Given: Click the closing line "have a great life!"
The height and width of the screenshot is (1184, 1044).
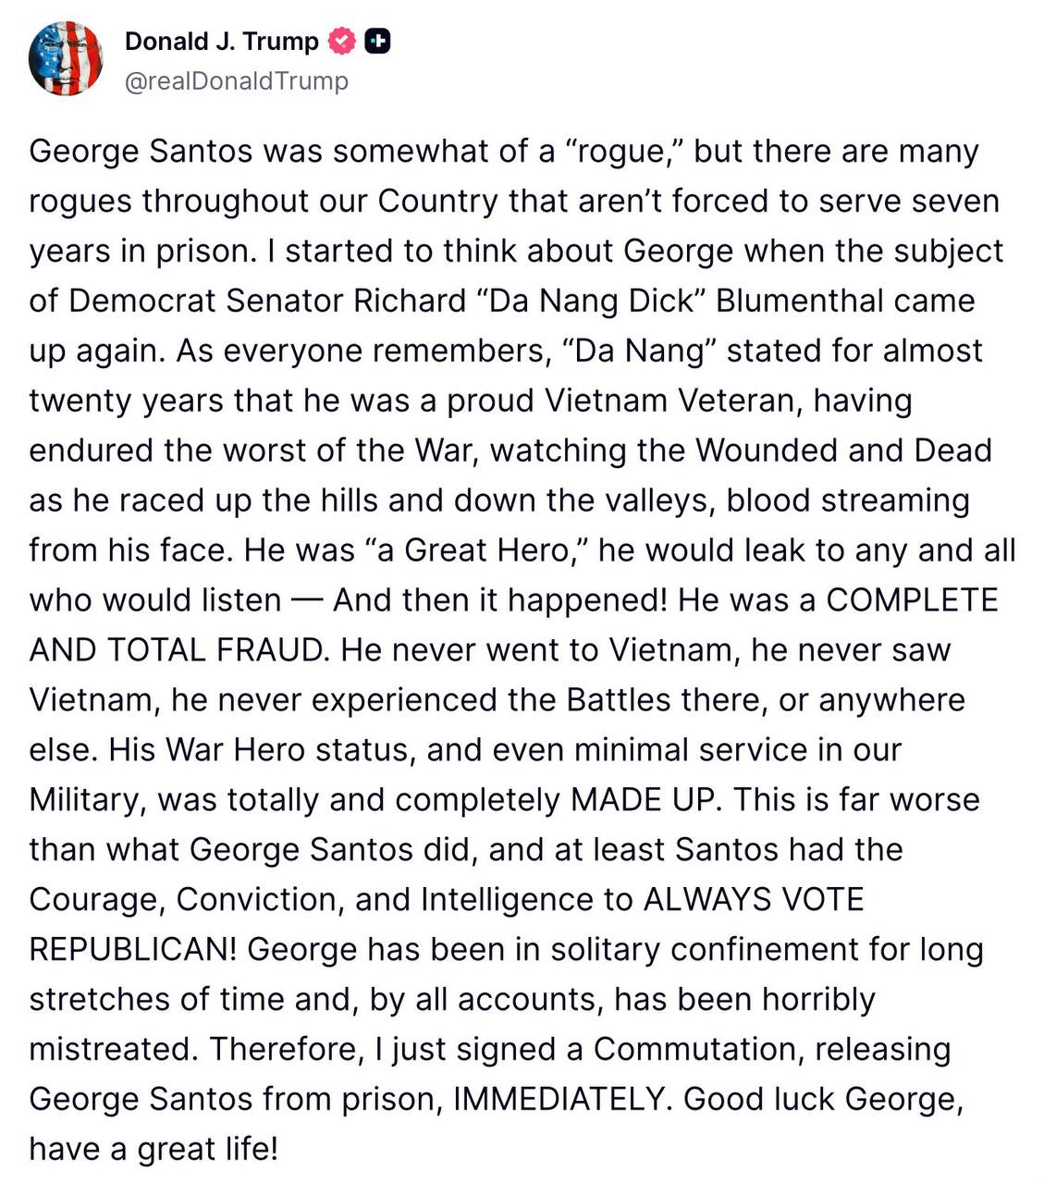Looking at the screenshot, I should (x=154, y=1150).
